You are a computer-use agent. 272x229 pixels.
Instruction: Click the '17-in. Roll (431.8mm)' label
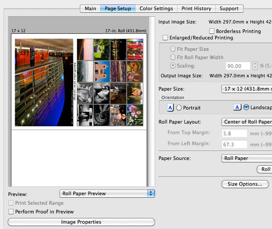click(126, 31)
